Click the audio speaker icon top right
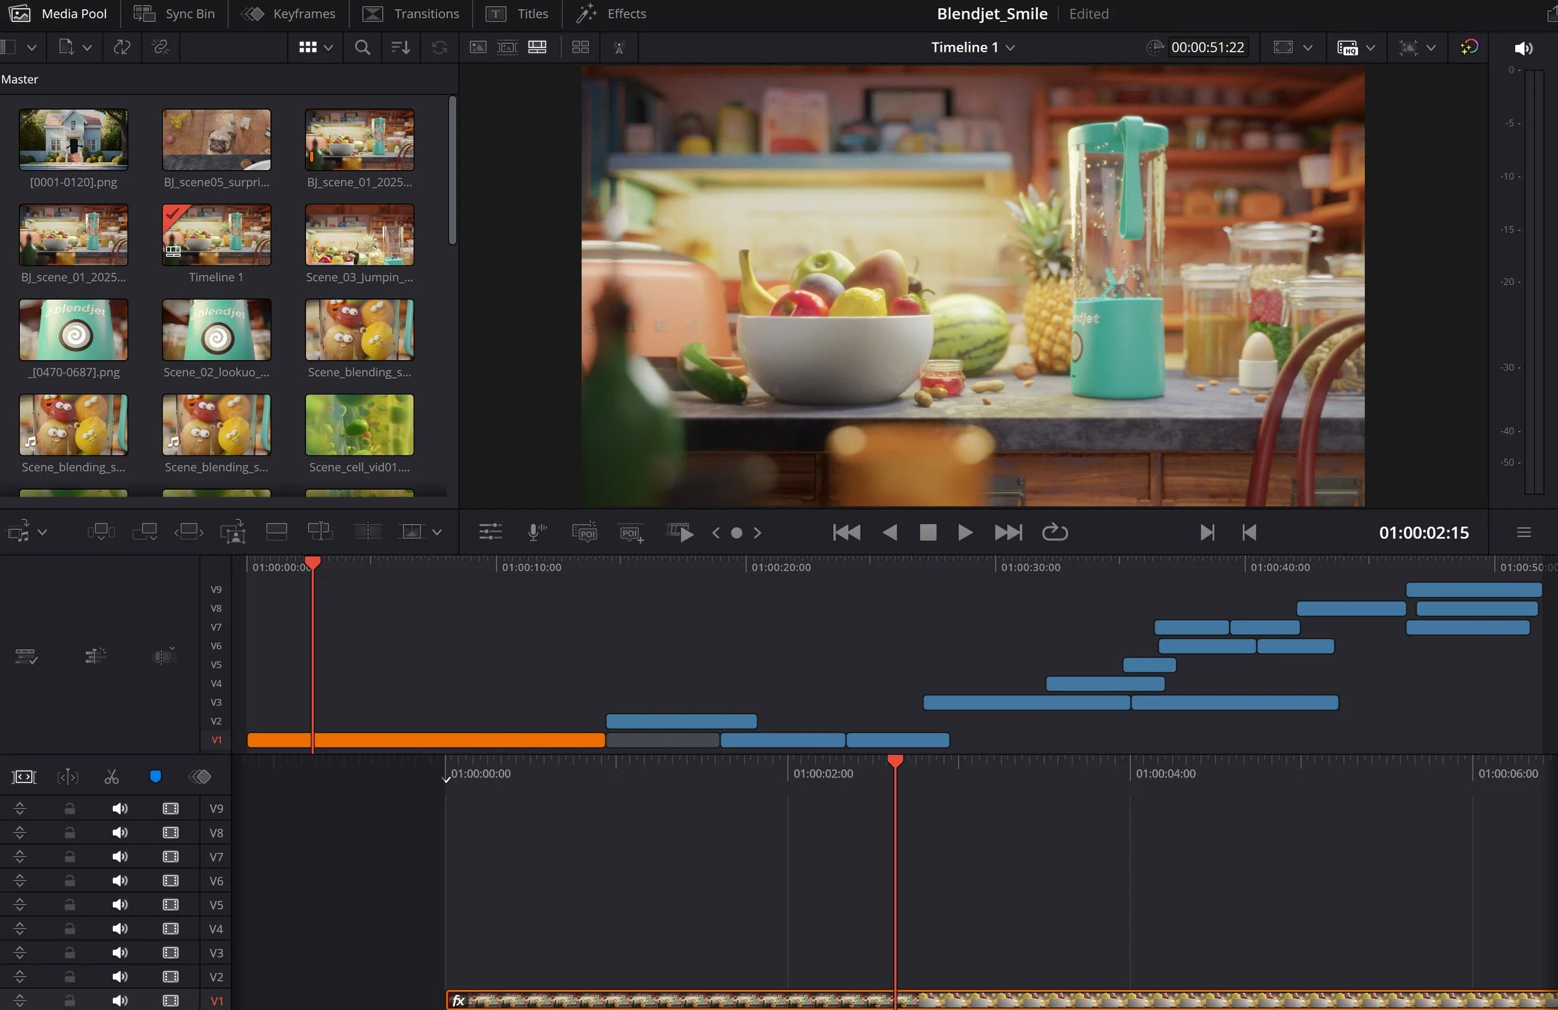1558x1010 pixels. (1523, 48)
